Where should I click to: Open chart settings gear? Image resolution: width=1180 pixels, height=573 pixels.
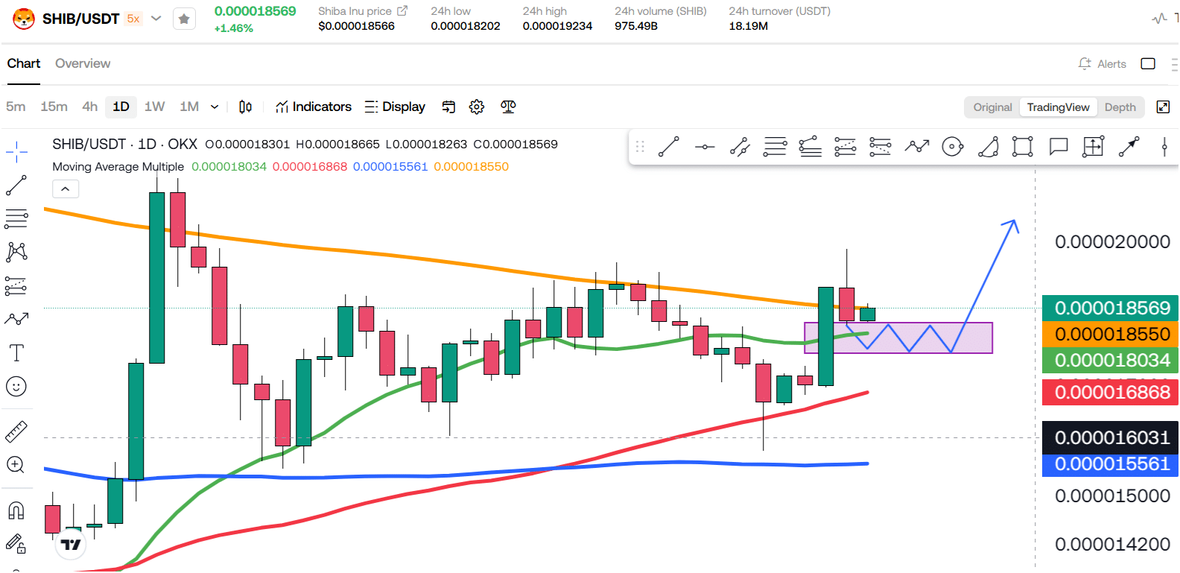[x=477, y=107]
